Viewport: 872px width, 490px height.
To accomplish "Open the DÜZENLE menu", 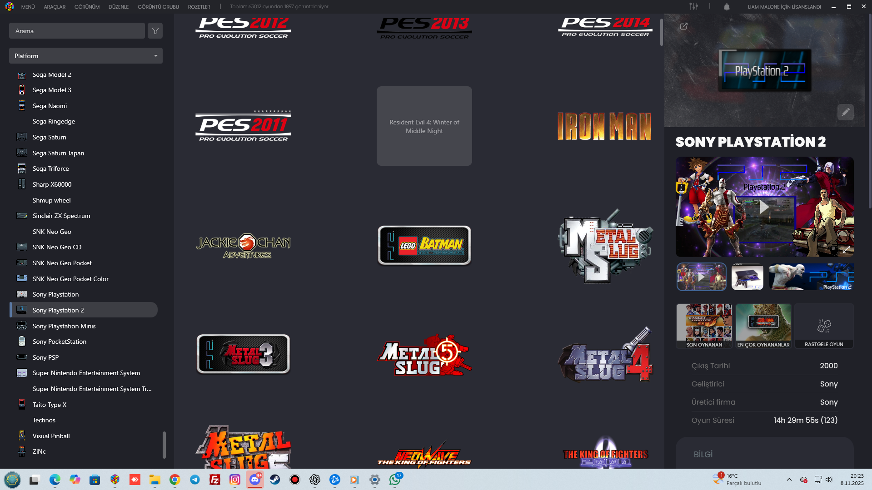I will (119, 7).
